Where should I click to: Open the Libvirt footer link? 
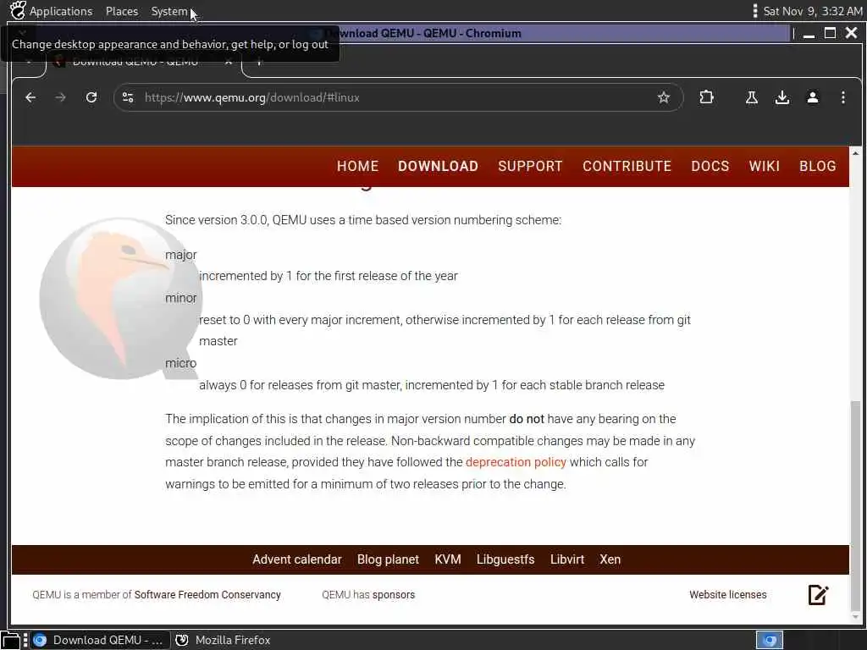coord(566,559)
